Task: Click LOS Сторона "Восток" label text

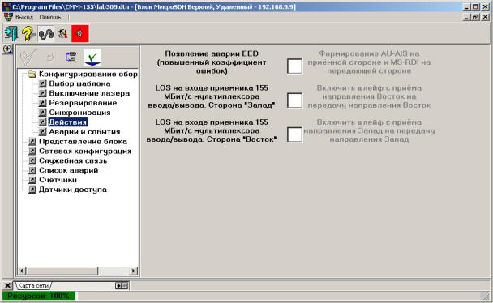Action: [212, 130]
